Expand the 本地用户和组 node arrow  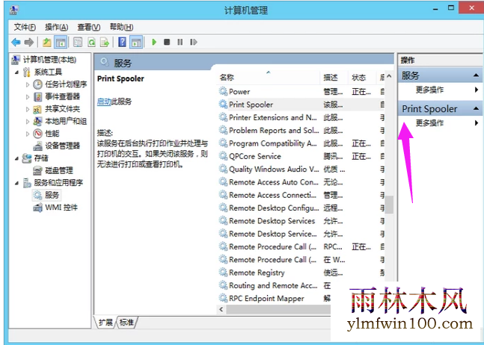point(28,122)
